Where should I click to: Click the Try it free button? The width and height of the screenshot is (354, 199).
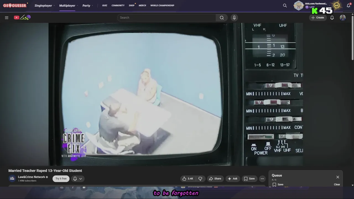[61, 179]
